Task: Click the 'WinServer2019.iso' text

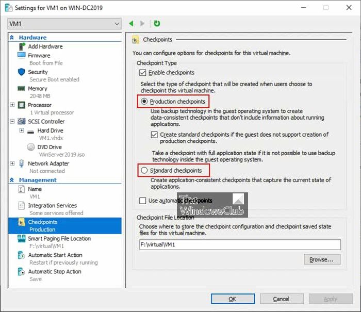Action: [x=62, y=155]
